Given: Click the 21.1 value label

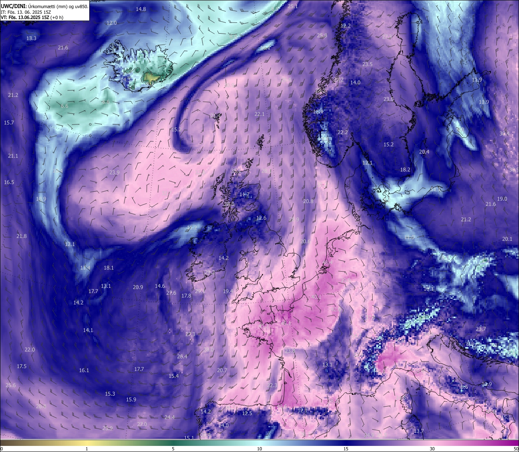Looking at the screenshot, I should (13, 156).
